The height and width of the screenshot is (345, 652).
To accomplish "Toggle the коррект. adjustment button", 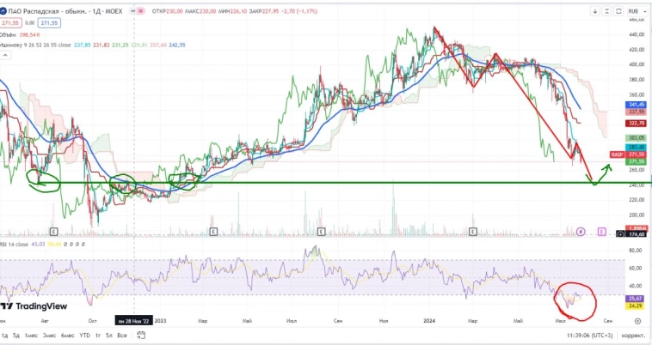I will coord(634,335).
